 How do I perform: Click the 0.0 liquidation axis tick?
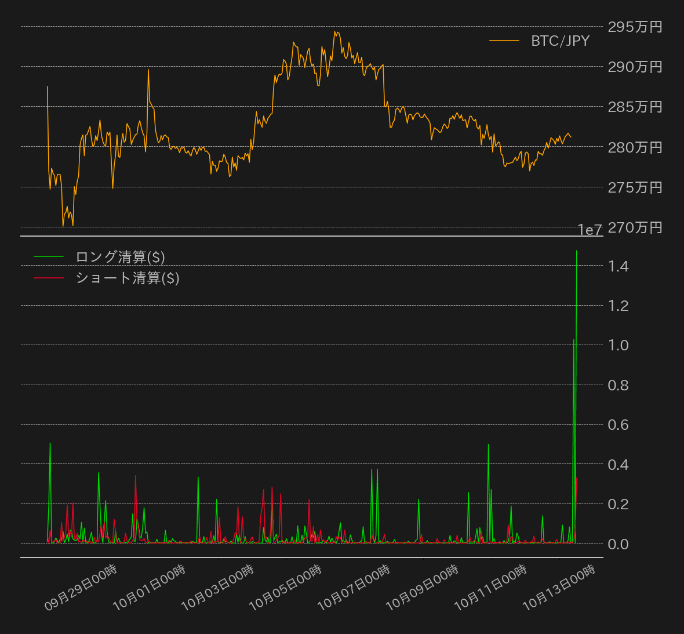pos(618,544)
